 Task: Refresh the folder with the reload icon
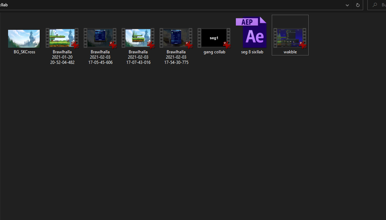(358, 5)
